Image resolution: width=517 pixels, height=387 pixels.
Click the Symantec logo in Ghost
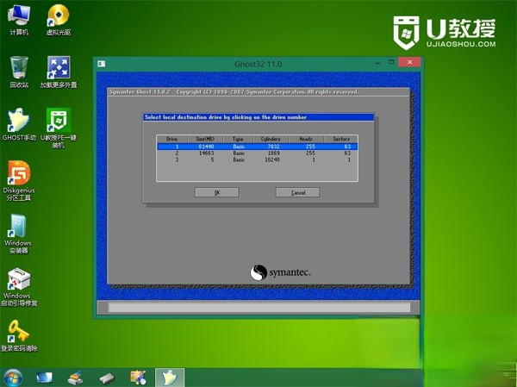(281, 272)
